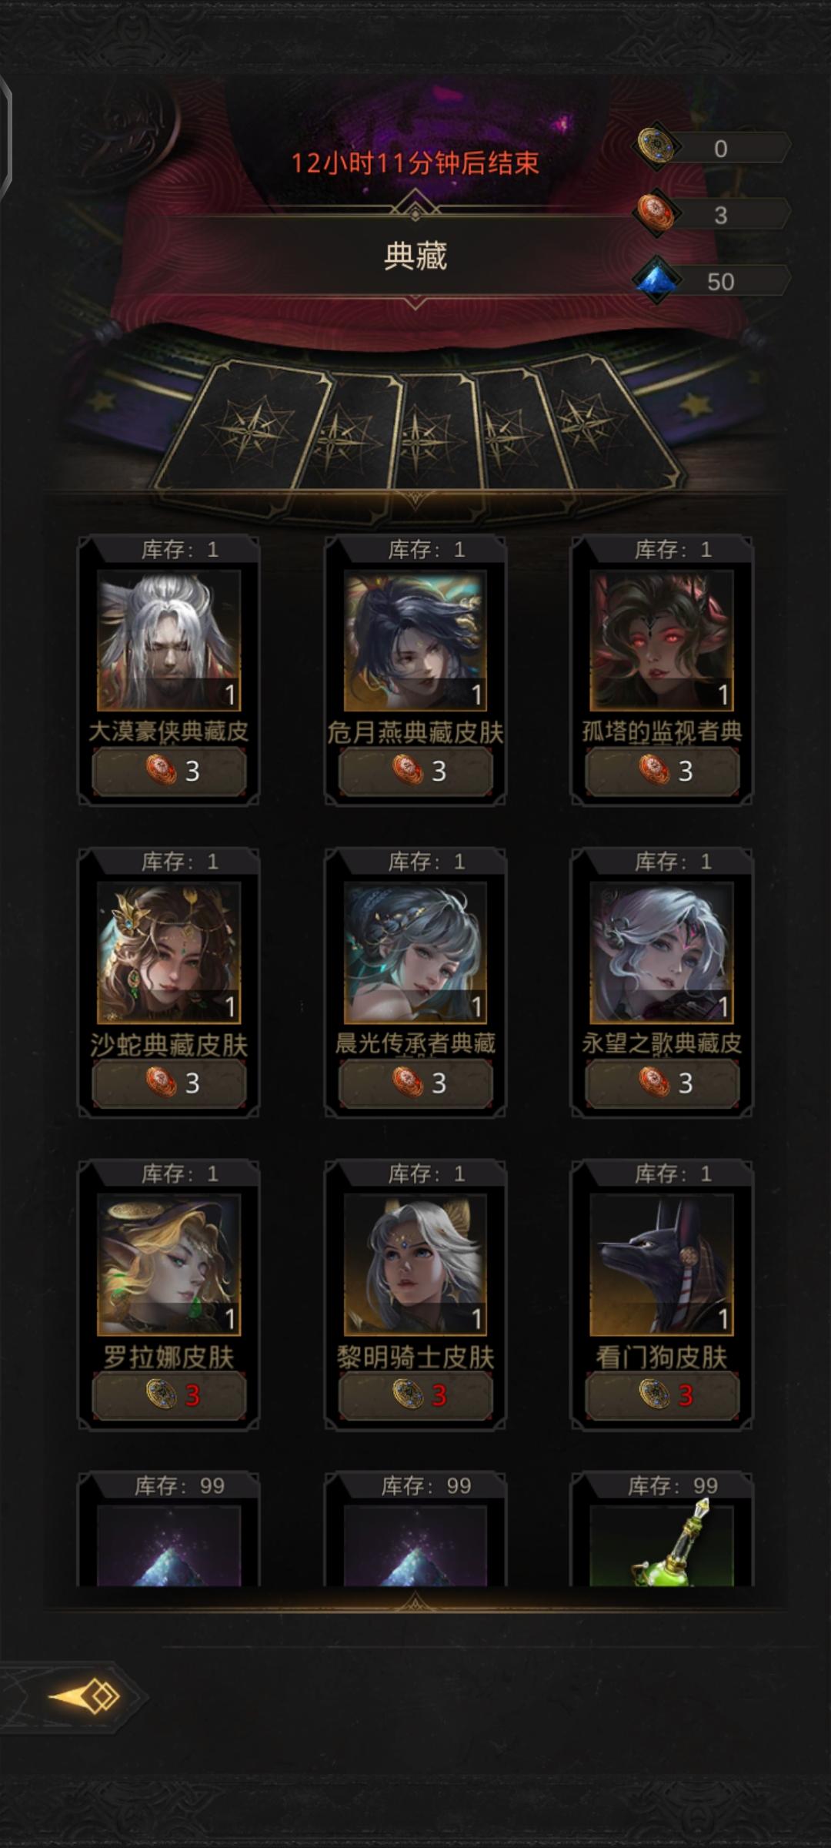This screenshot has height=1848, width=831.
Task: Purchase 看门狗皮肤 for 3 gold coins
Action: click(662, 1394)
